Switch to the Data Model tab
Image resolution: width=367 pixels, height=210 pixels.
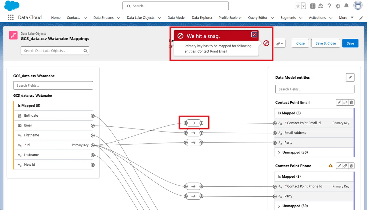(x=176, y=18)
